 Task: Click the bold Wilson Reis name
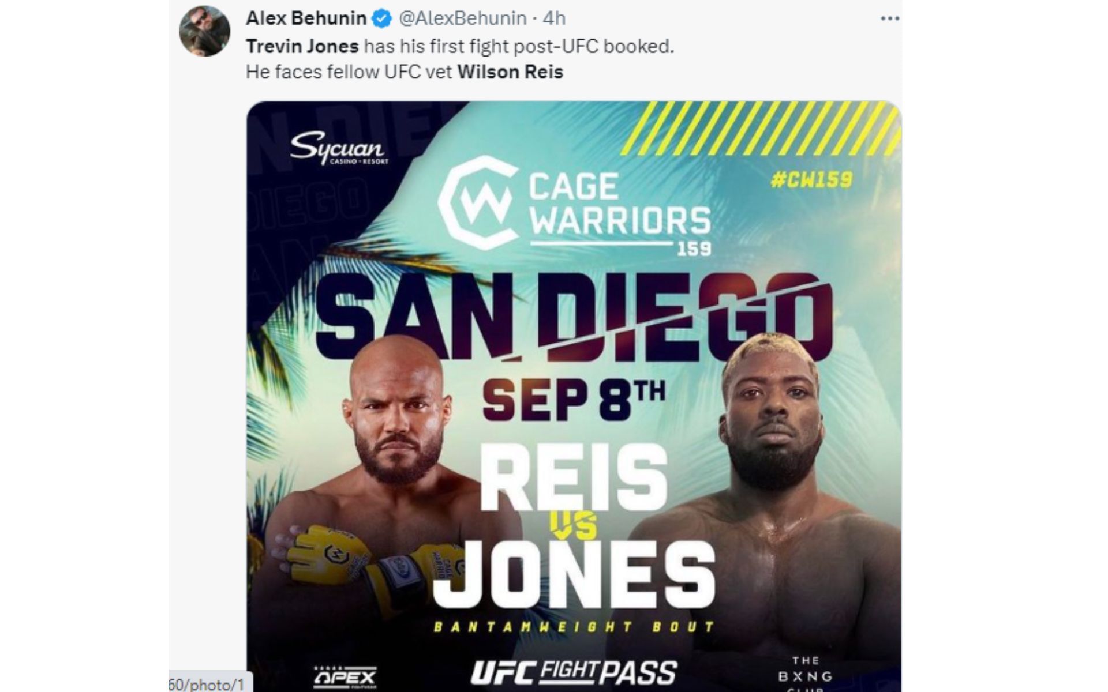[510, 72]
